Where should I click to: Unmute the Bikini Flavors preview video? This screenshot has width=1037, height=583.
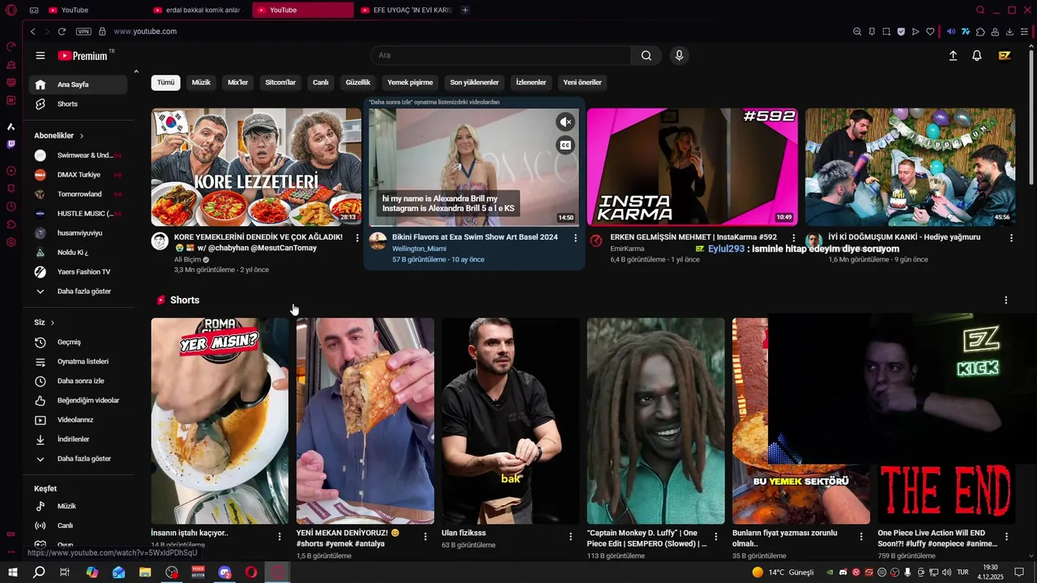tap(565, 122)
